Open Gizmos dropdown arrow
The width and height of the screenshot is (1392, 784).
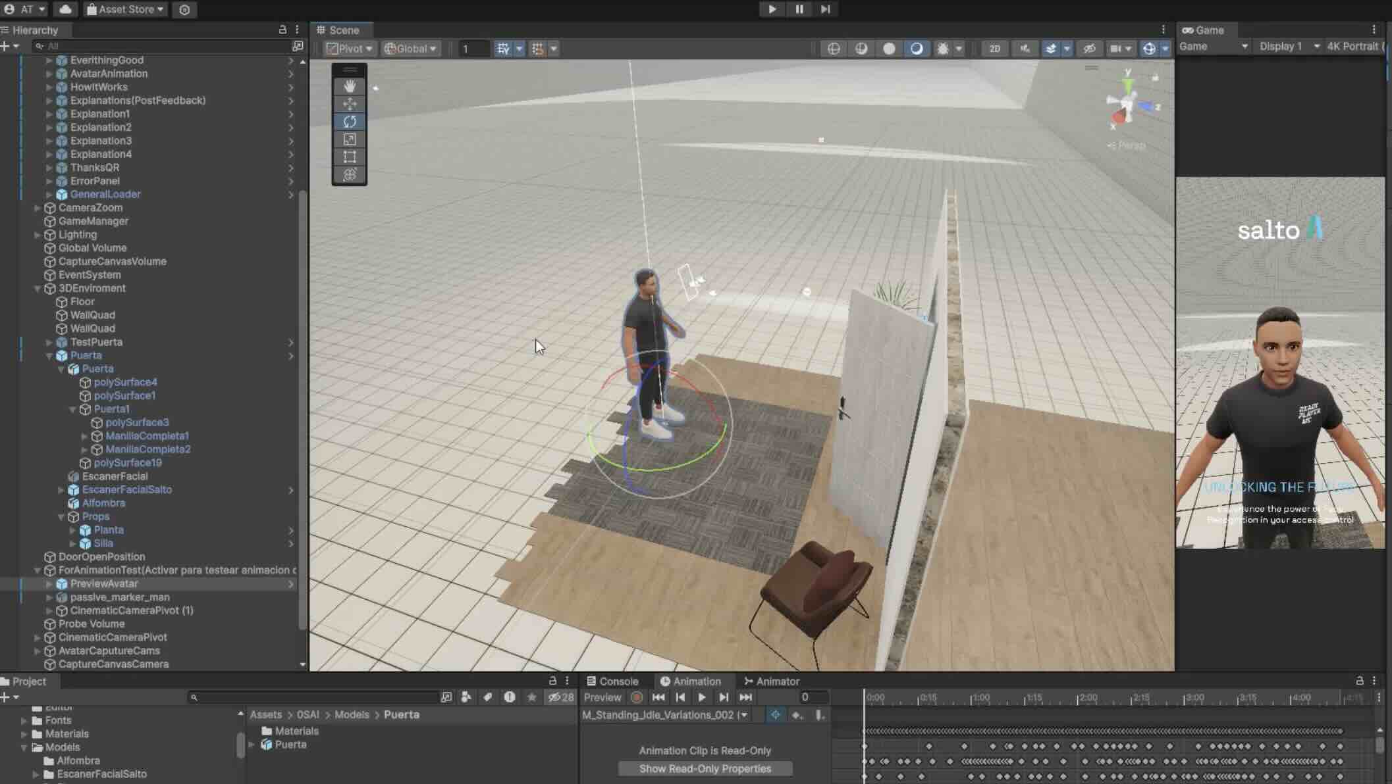tap(1165, 49)
